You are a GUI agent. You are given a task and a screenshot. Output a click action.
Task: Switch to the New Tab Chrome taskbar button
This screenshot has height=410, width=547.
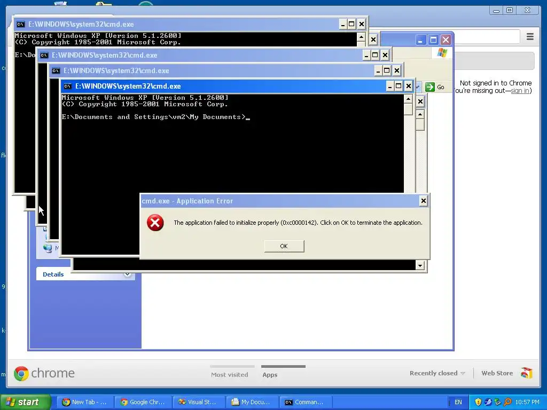point(85,402)
